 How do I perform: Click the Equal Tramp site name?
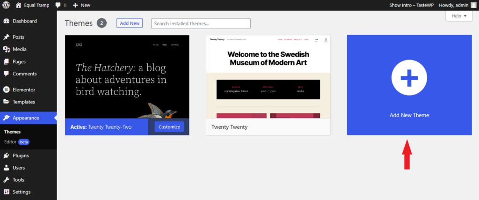click(x=36, y=5)
